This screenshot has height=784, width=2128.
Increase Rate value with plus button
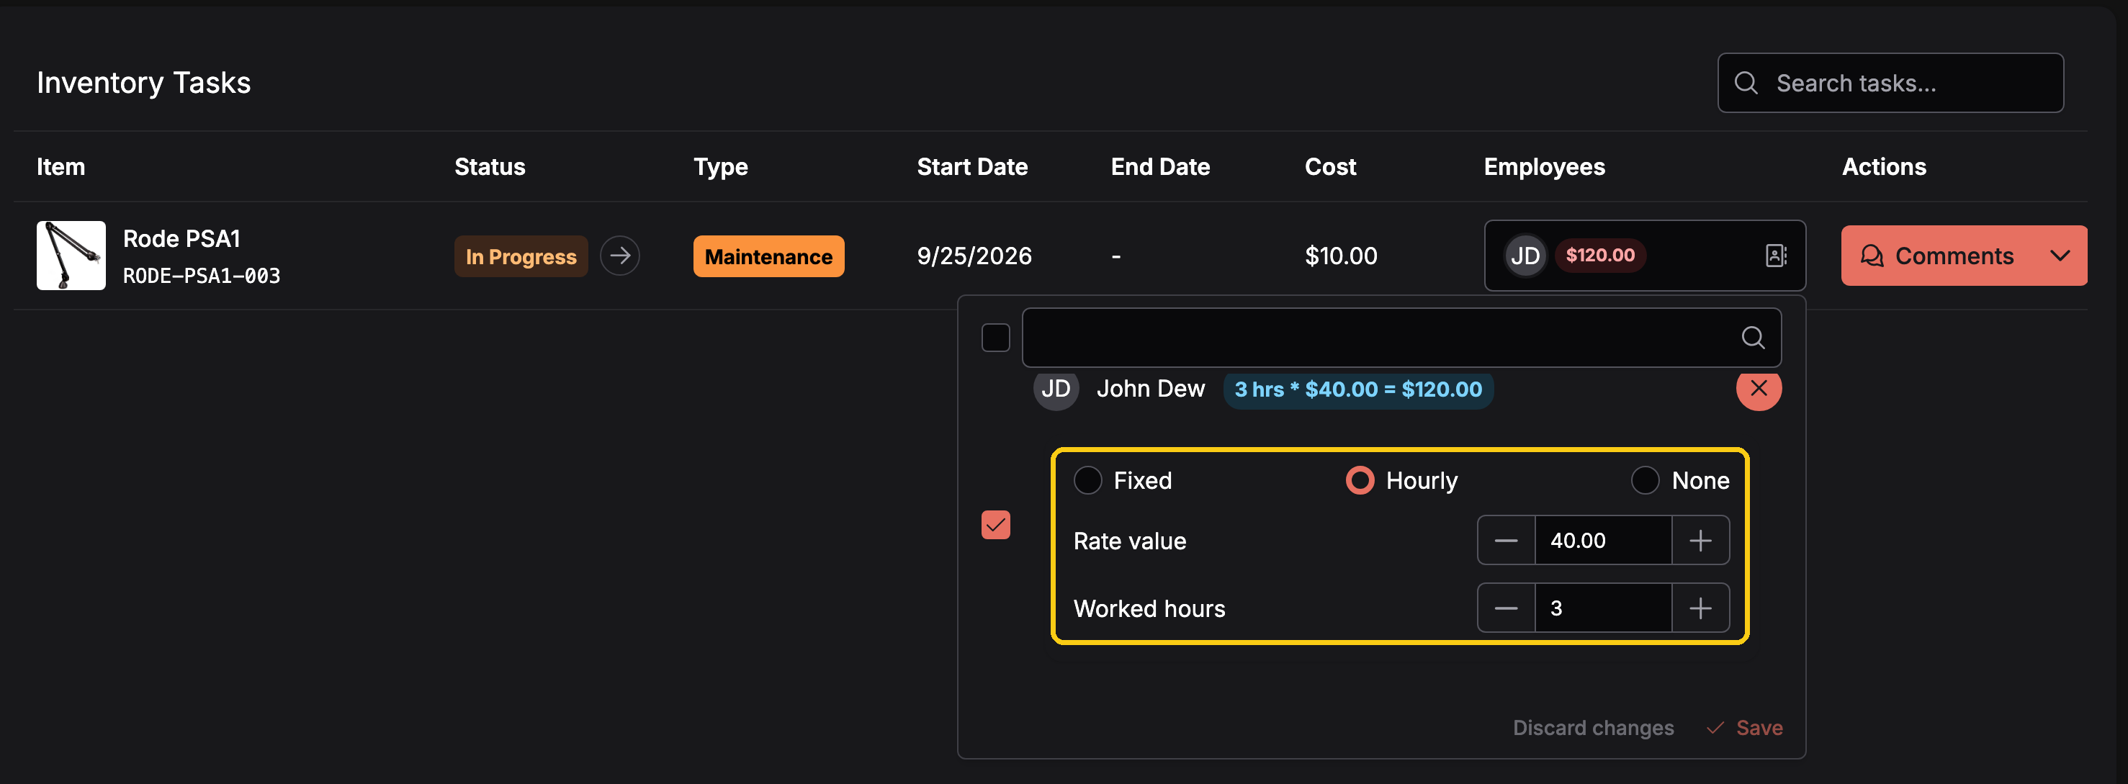tap(1700, 540)
